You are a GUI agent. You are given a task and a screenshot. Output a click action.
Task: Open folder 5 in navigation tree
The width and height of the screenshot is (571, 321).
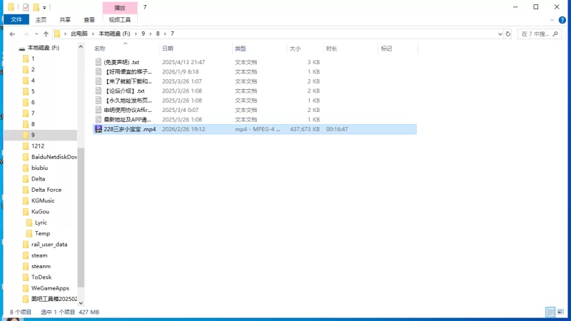point(33,91)
